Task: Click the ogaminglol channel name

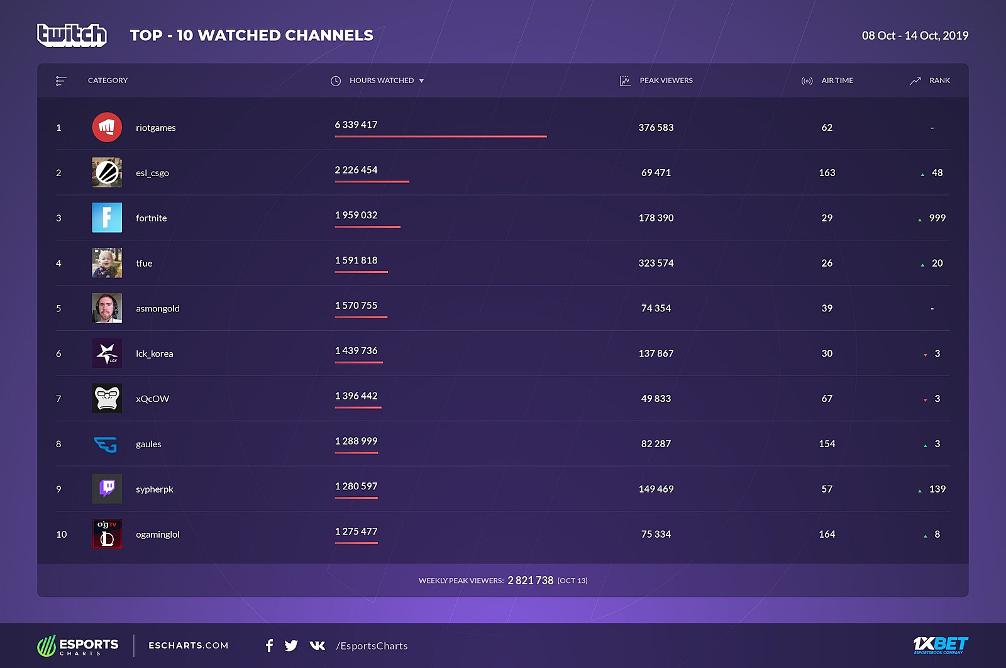Action: [158, 535]
